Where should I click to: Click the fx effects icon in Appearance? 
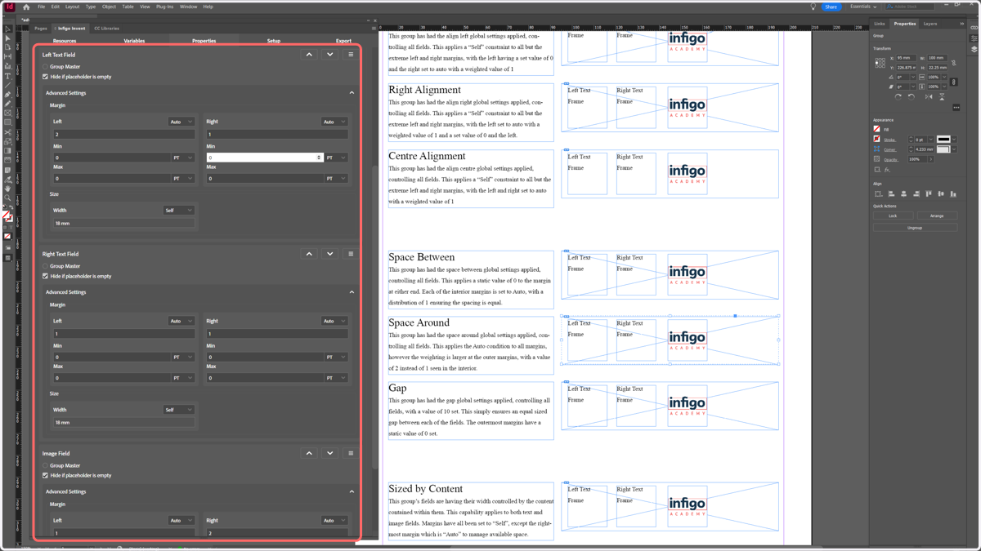click(887, 170)
